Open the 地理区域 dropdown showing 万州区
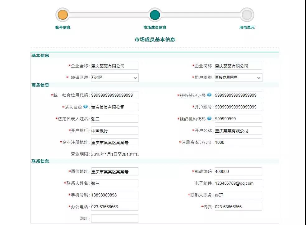 click(x=114, y=77)
